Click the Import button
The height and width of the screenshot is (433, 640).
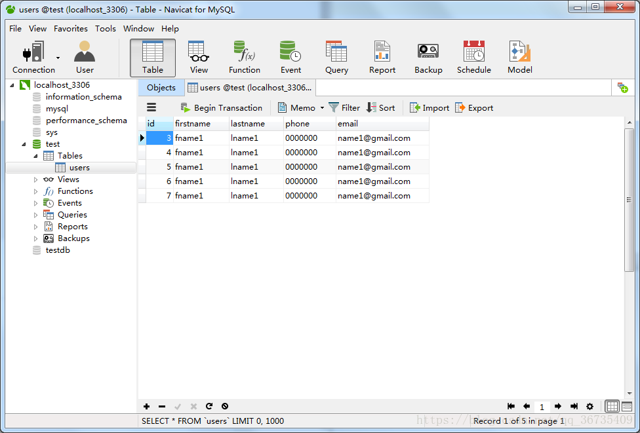(x=430, y=107)
